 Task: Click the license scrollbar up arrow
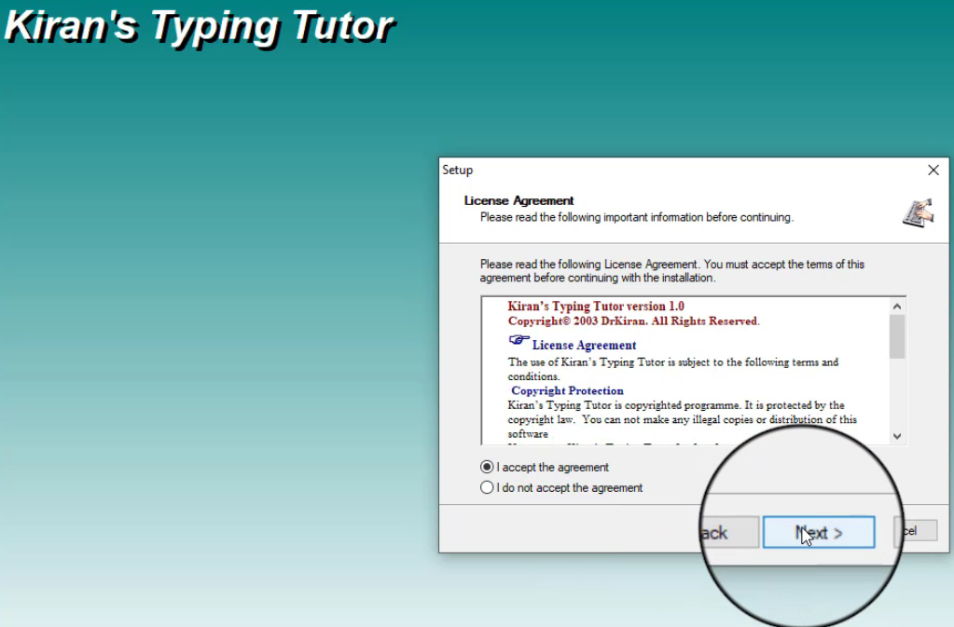897,307
